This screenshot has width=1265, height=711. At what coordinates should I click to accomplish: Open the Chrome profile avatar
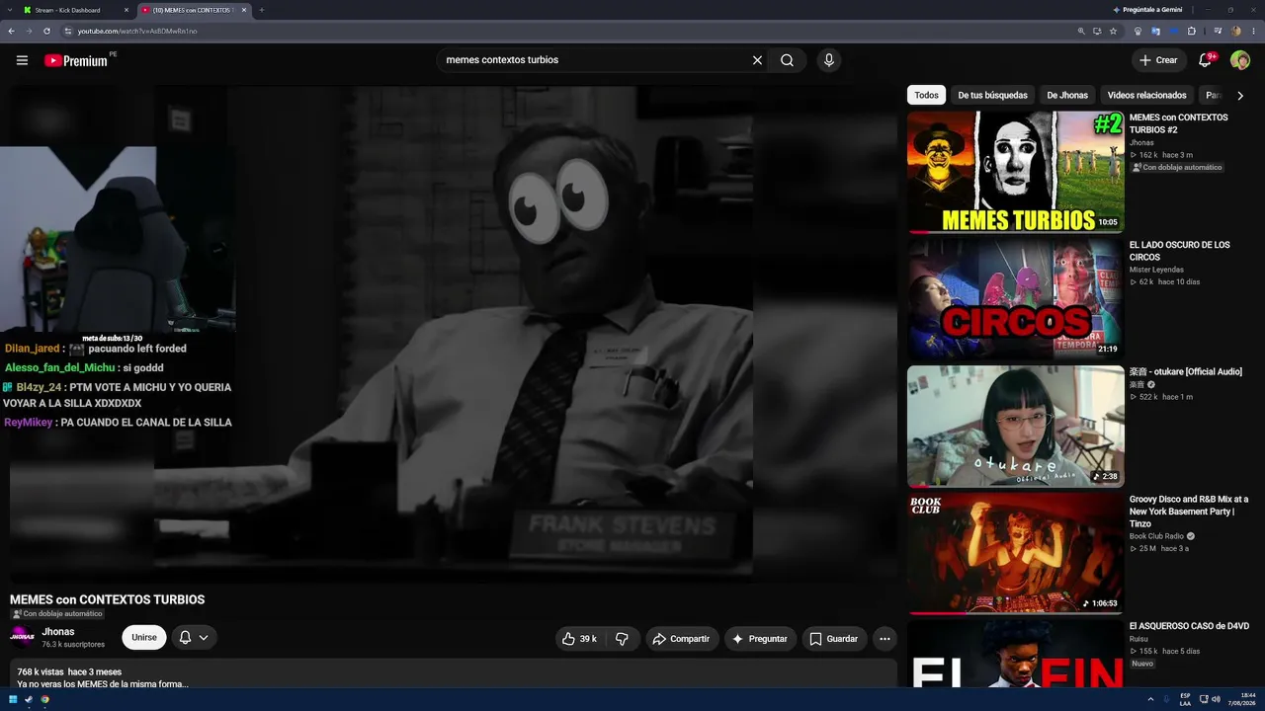pos(1235,31)
